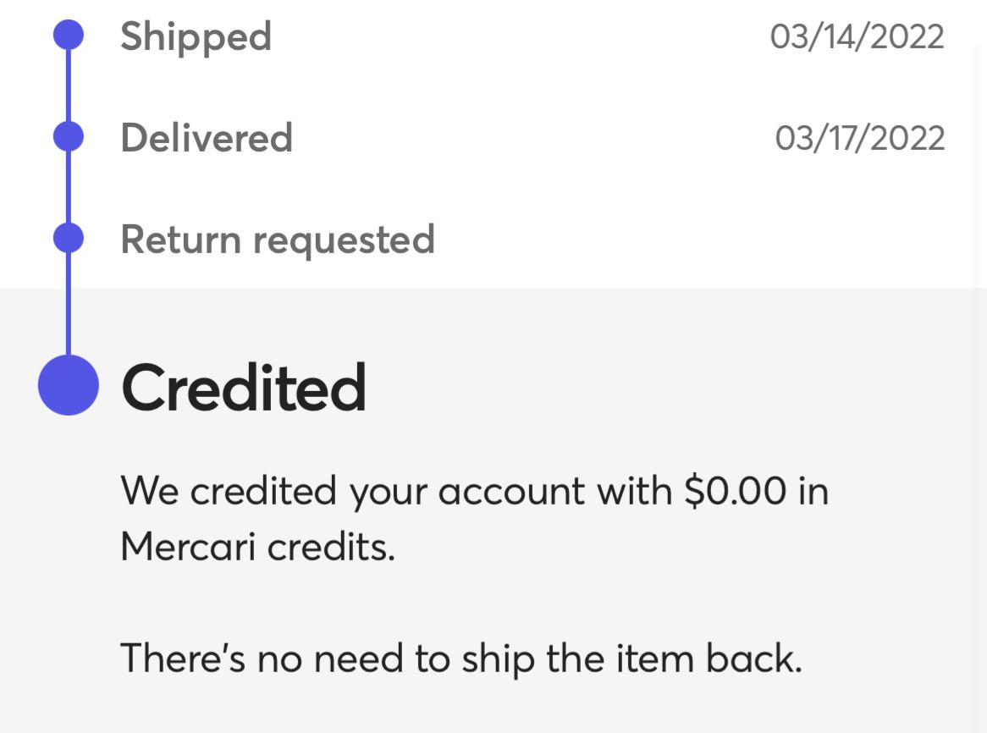The height and width of the screenshot is (733, 987).
Task: Click the topmost progress marker
Action: click(x=68, y=36)
